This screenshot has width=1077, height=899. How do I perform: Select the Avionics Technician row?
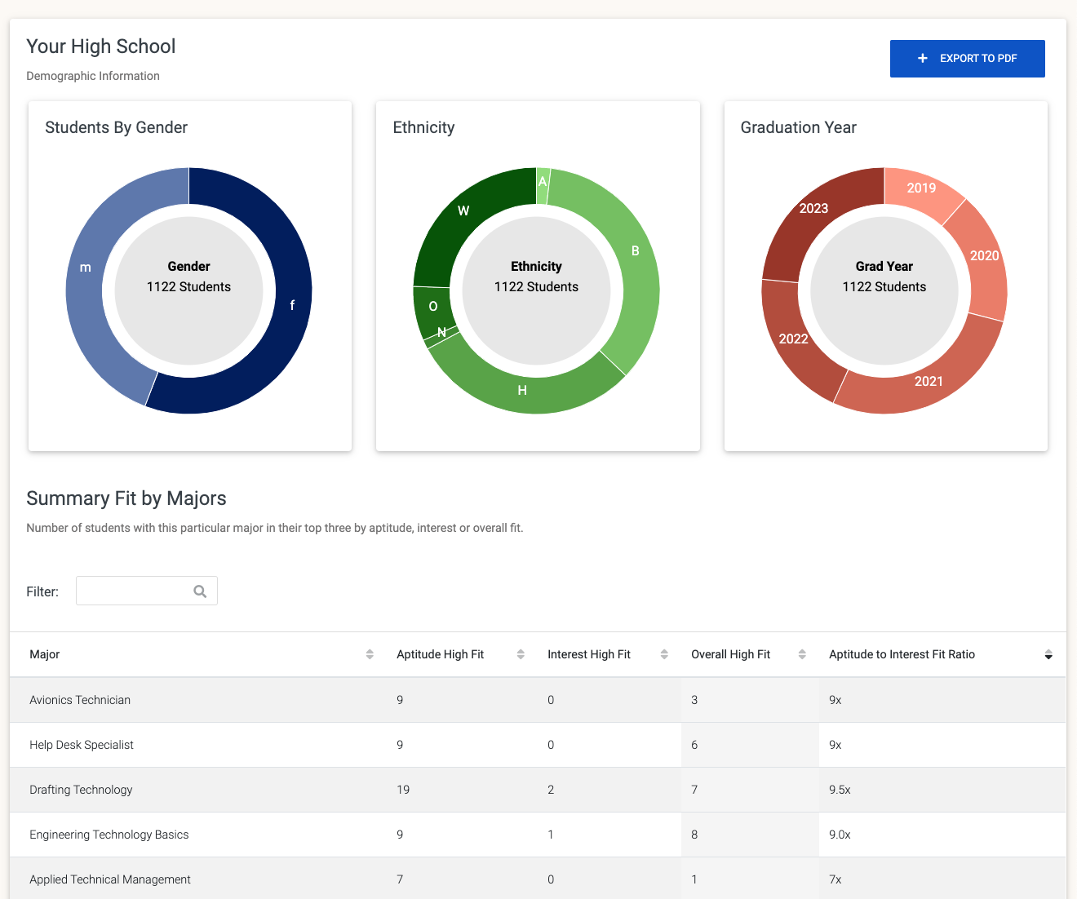coord(538,700)
